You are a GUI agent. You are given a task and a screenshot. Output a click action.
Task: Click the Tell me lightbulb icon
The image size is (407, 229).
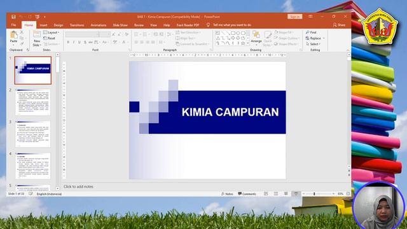click(x=208, y=25)
